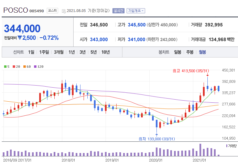The width and height of the screenshot is (238, 166).
Task: Click the 선차트 label
Action: (18, 52)
